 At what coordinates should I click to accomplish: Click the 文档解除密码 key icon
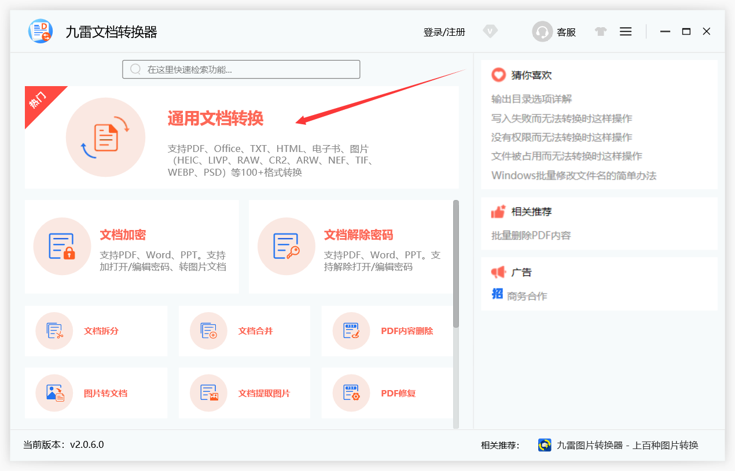[286, 246]
